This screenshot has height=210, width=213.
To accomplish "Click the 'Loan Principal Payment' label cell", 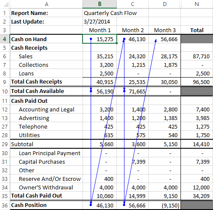I will click(46, 153).
